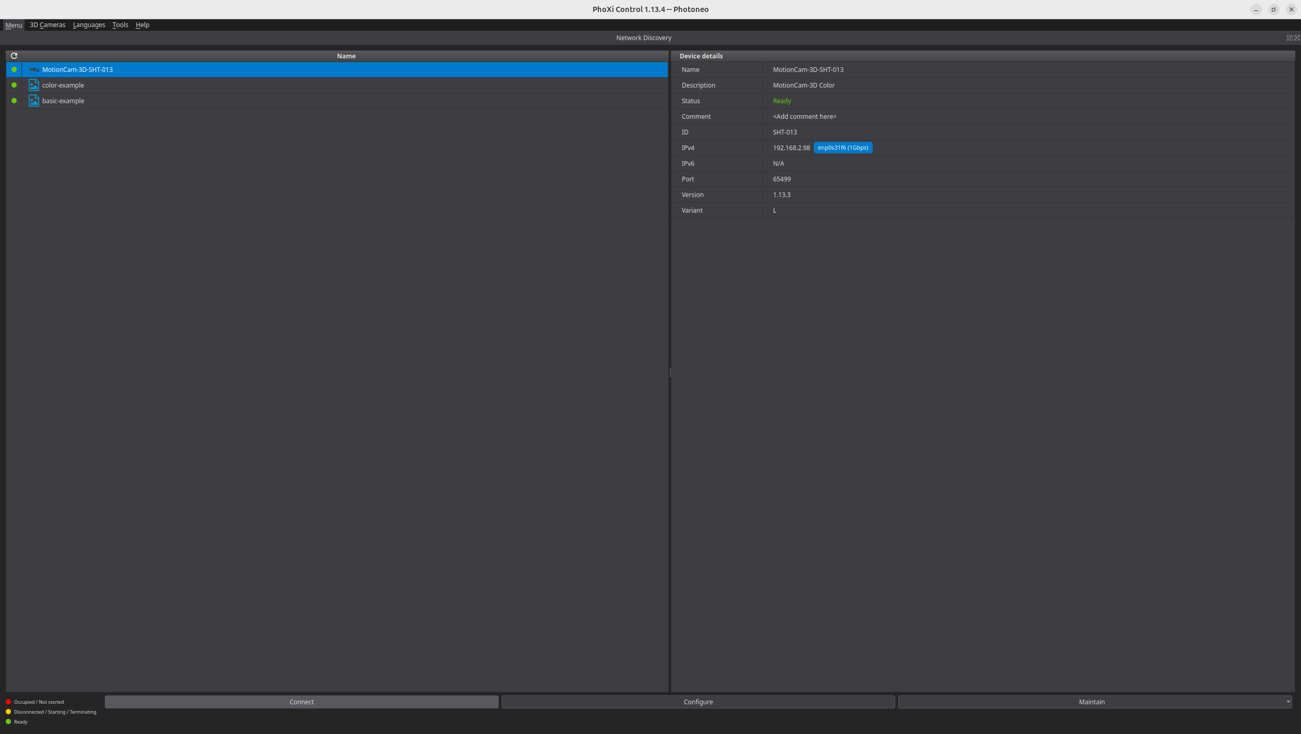Close the Network Discovery panel
Image resolution: width=1301 pixels, height=734 pixels.
click(x=1297, y=38)
